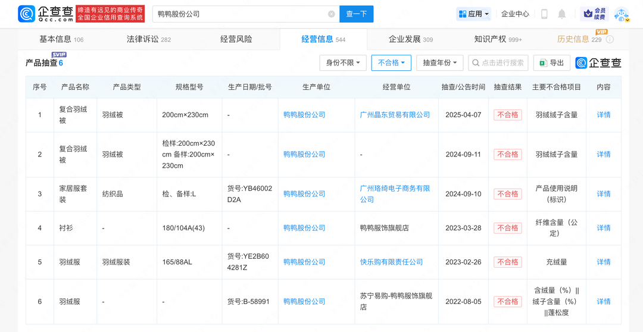Open the 身份不限 filter dropdown
The image size is (643, 332).
[x=343, y=62]
